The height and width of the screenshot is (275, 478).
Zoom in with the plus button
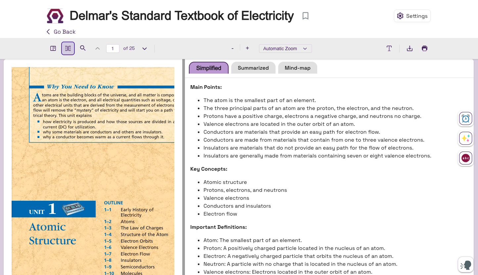(247, 48)
